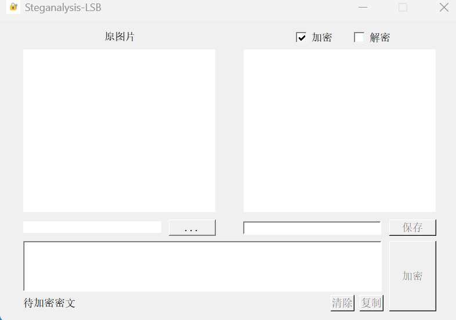Click the 原图片 heading label

120,37
